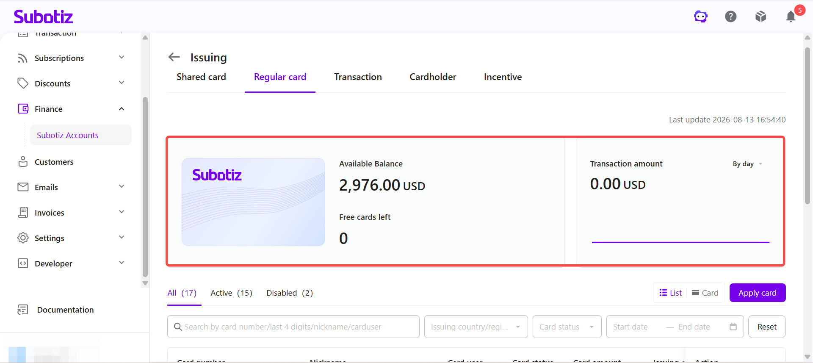The height and width of the screenshot is (363, 813).
Task: Show All (17) cards filter
Action: point(182,293)
